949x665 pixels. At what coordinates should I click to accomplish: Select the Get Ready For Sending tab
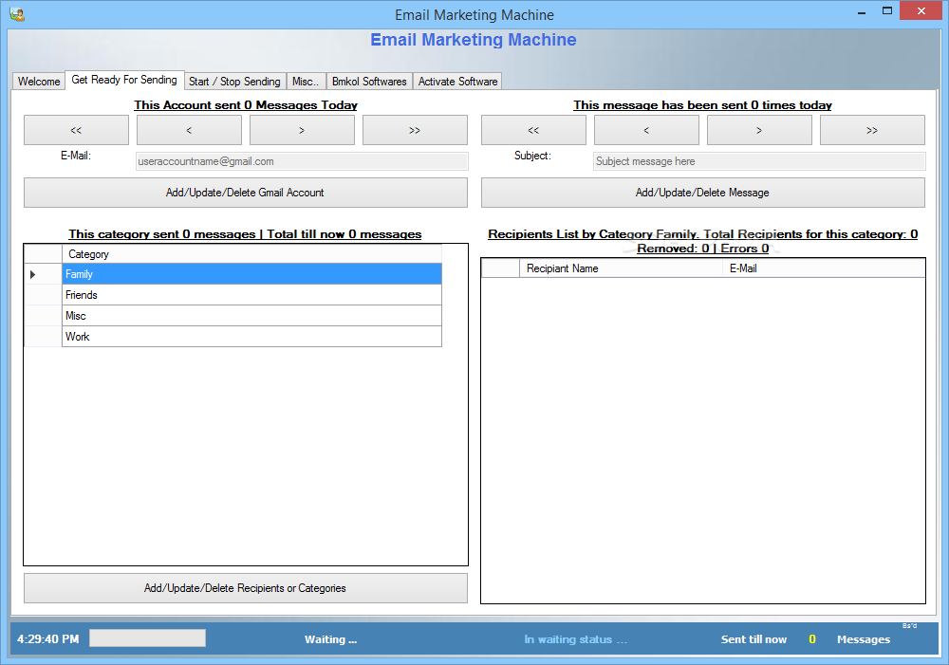(124, 80)
